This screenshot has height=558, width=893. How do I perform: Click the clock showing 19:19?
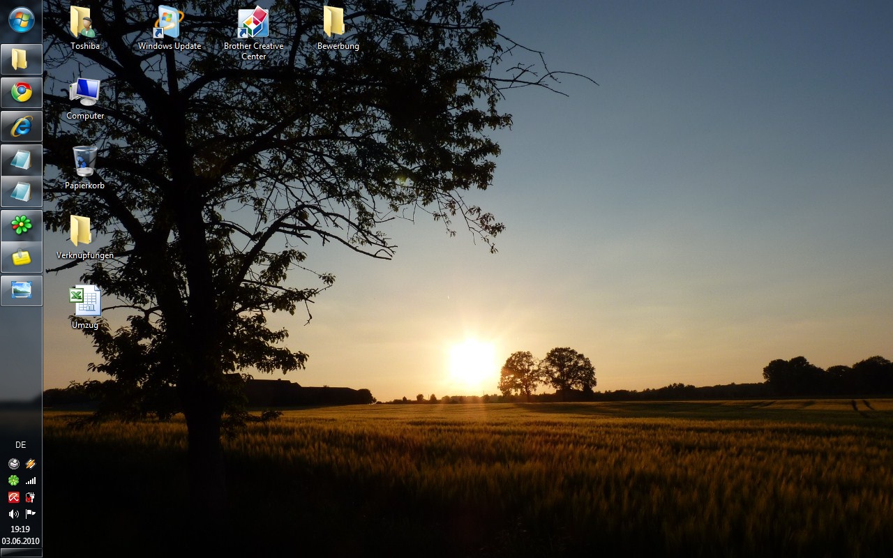[20, 529]
